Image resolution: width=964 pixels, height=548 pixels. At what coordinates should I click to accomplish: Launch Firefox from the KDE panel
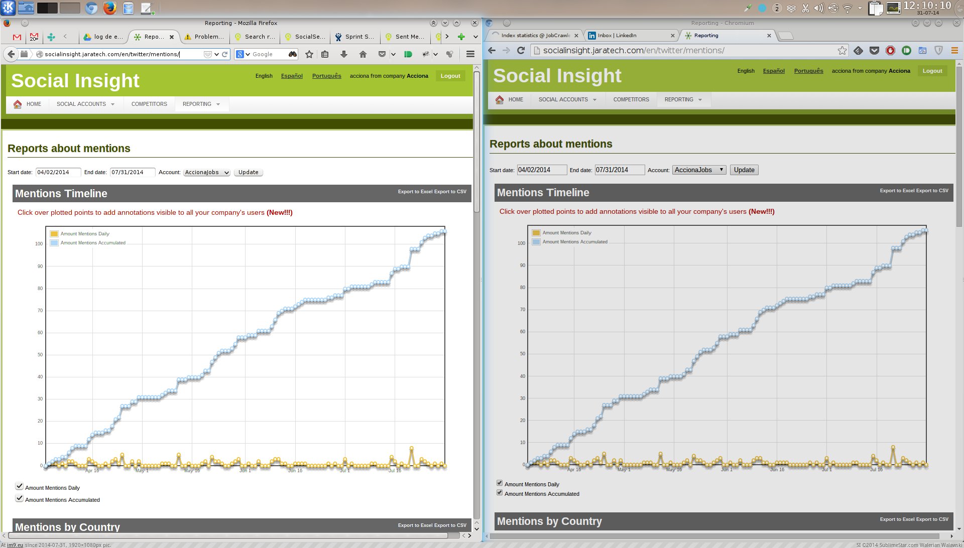(x=109, y=8)
